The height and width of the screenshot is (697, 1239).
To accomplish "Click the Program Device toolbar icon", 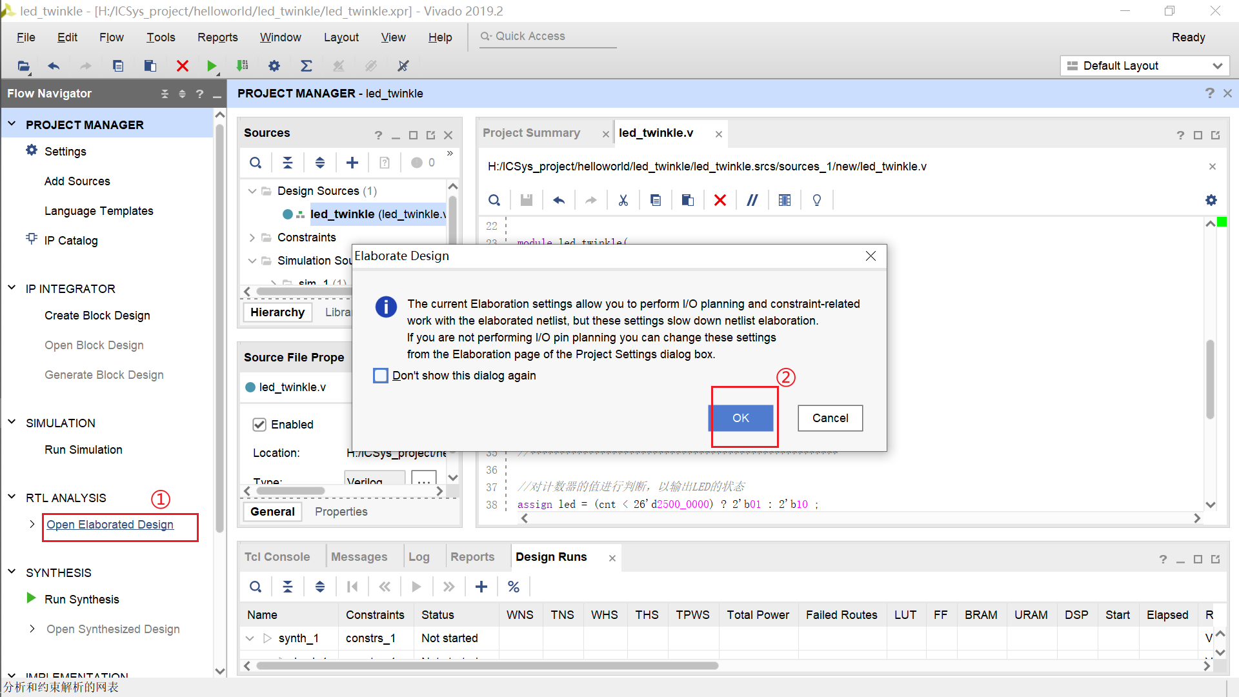I will point(243,66).
